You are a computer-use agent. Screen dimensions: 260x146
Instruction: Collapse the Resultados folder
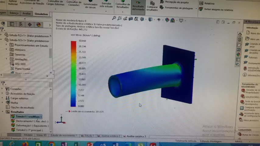point(2,112)
